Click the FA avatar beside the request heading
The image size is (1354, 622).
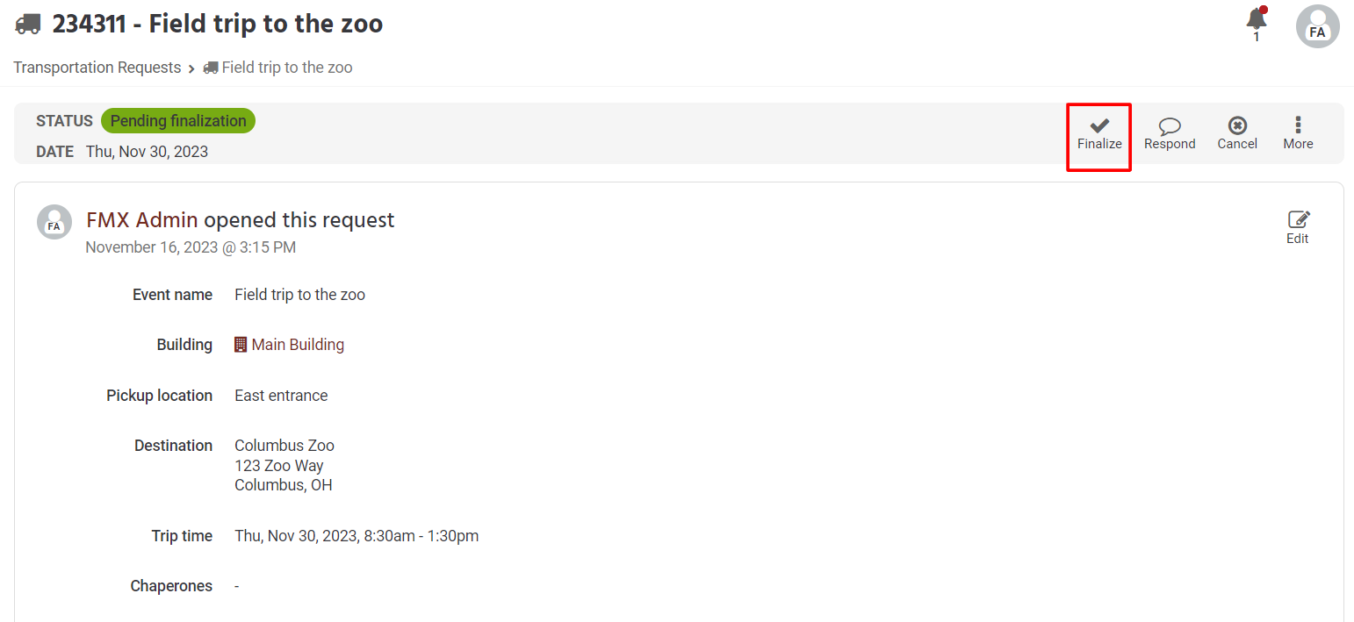pyautogui.click(x=54, y=223)
